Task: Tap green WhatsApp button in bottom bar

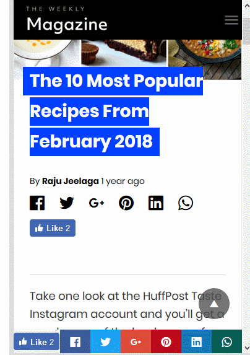Action: tap(226, 341)
